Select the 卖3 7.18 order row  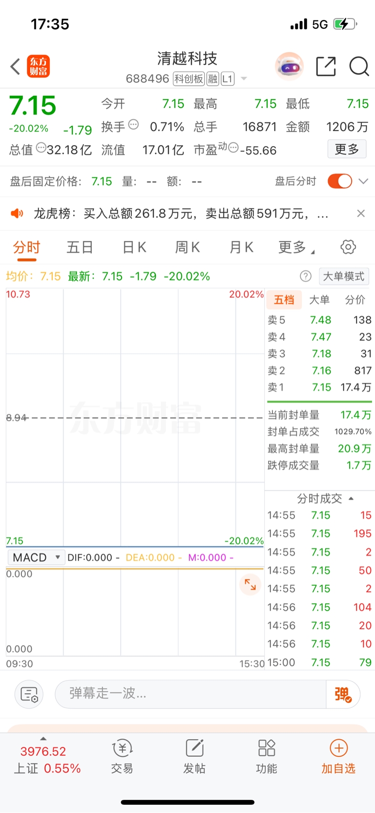coord(319,353)
